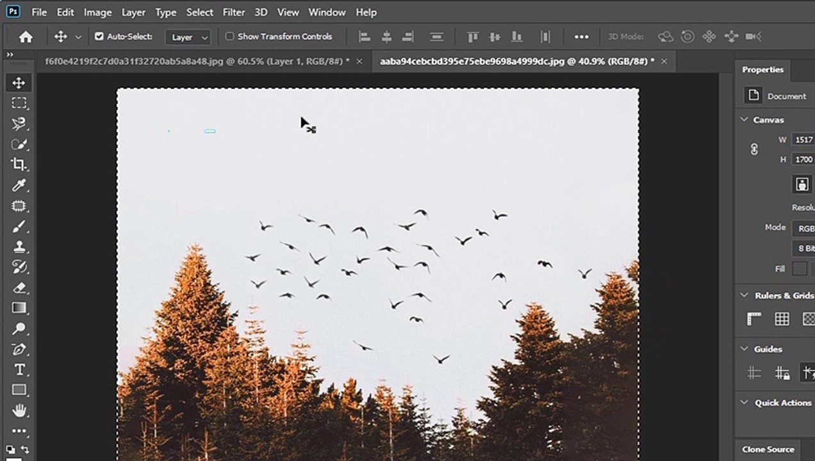Viewport: 815px width, 461px height.
Task: Open the Image menu
Action: click(x=97, y=12)
